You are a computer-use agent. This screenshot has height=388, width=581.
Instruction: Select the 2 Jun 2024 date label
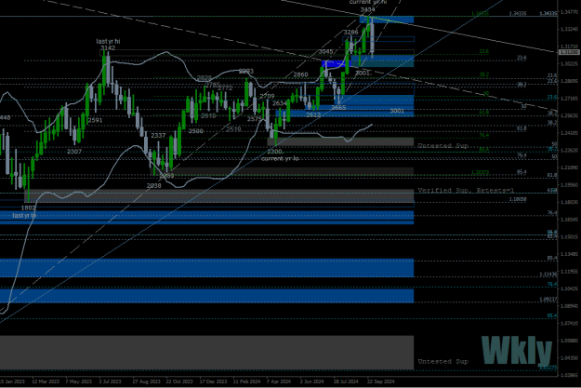(x=311, y=381)
